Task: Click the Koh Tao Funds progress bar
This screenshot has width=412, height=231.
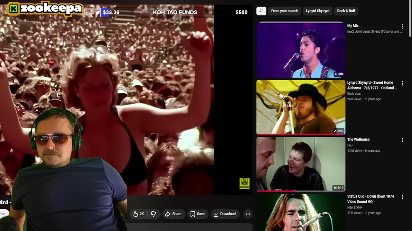Action: pos(175,13)
